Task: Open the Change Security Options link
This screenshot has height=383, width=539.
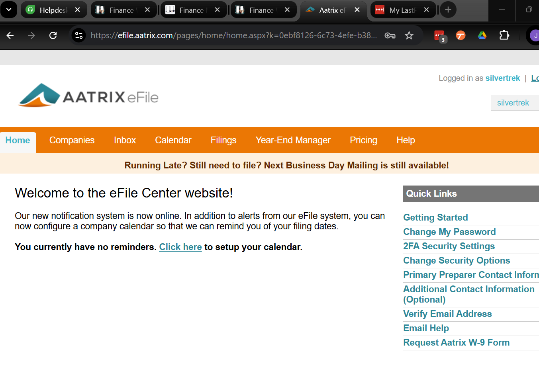Action: (x=457, y=260)
